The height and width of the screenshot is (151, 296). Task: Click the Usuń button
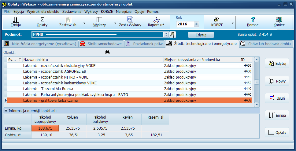[x=277, y=98]
